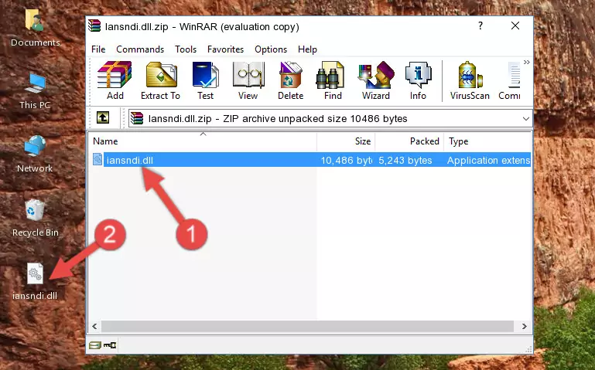The height and width of the screenshot is (370, 595).
Task: Open the Commands menu
Action: pyautogui.click(x=140, y=49)
